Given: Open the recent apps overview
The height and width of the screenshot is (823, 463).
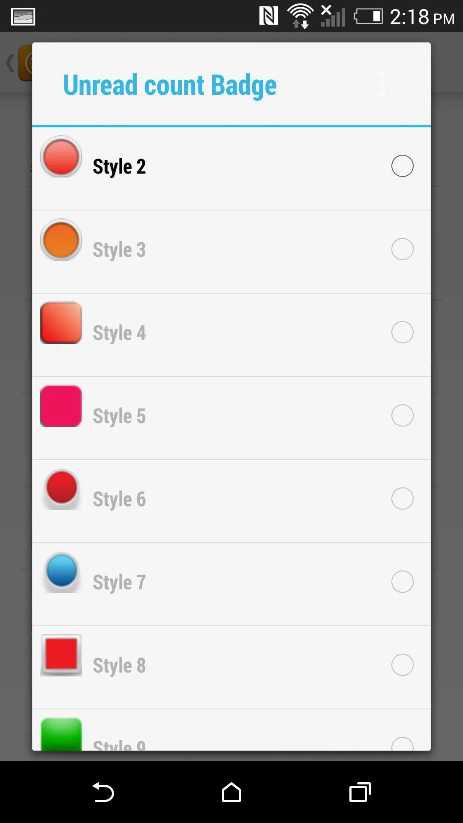Looking at the screenshot, I should point(360,792).
